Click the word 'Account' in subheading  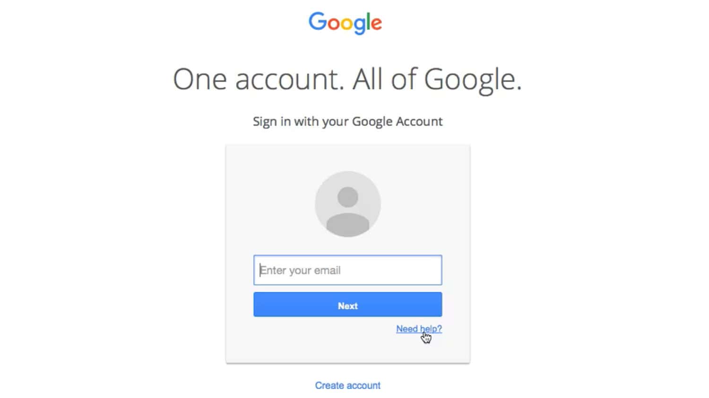tap(419, 121)
